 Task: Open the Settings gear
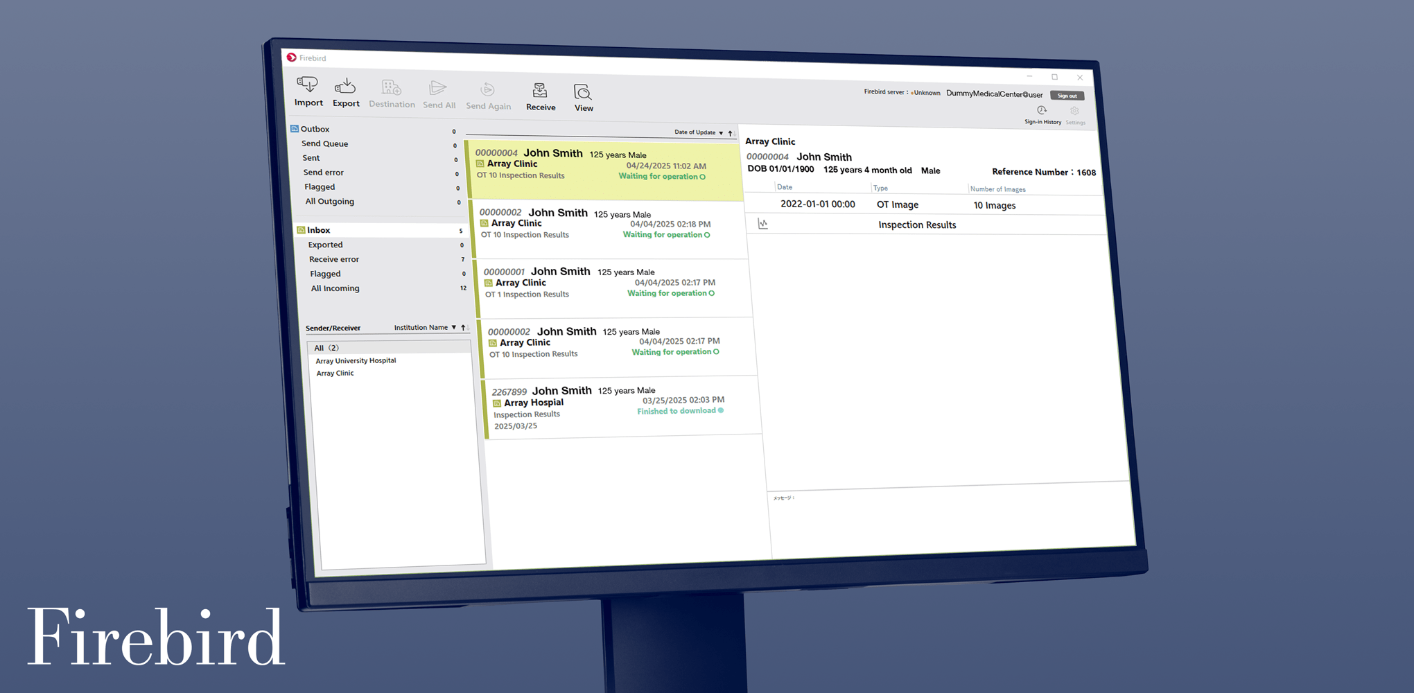[1074, 112]
